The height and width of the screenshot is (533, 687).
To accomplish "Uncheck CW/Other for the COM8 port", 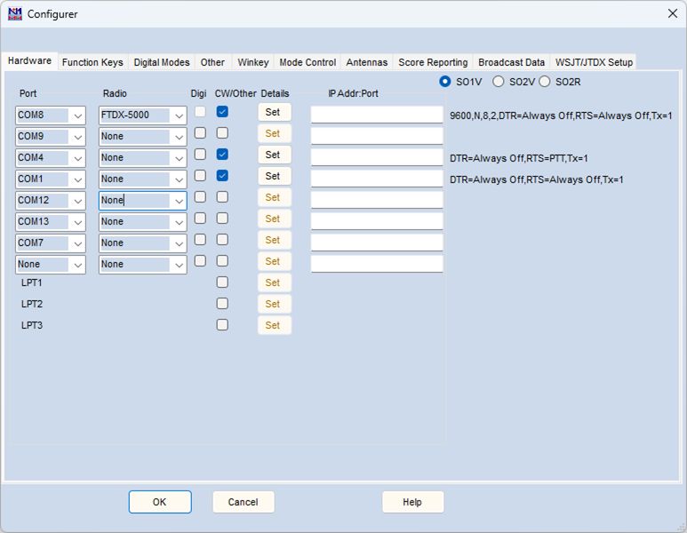I will pos(222,112).
